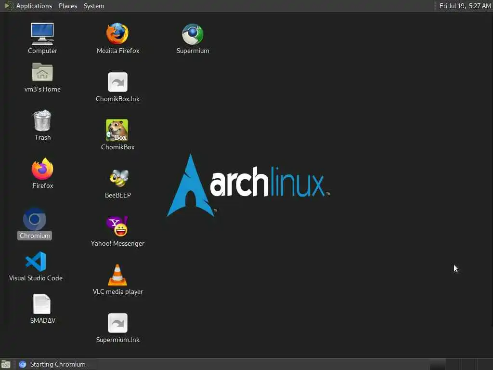This screenshot has width=493, height=370.
Task: Click the workspace switcher in bottom panel
Action: click(x=461, y=364)
